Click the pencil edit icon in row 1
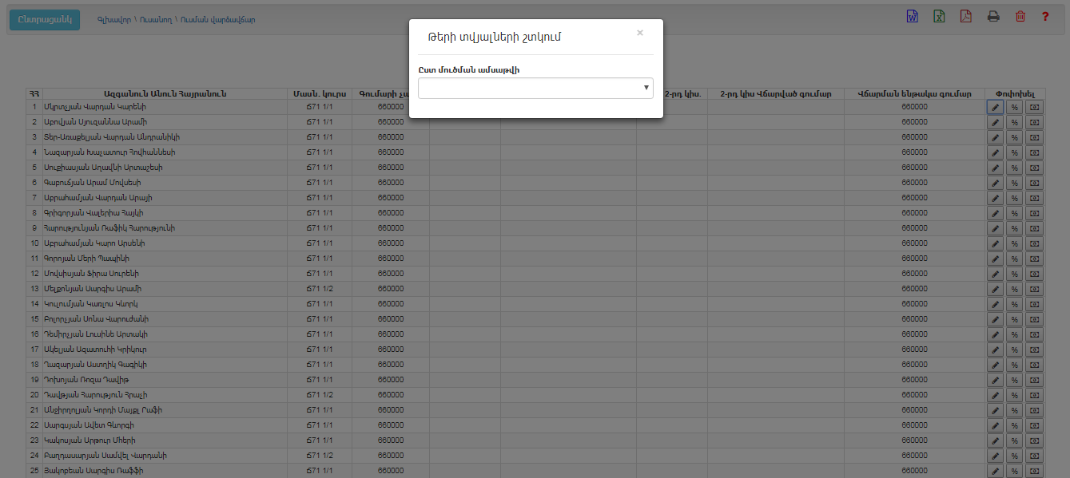Image resolution: width=1070 pixels, height=478 pixels. pyautogui.click(x=995, y=107)
